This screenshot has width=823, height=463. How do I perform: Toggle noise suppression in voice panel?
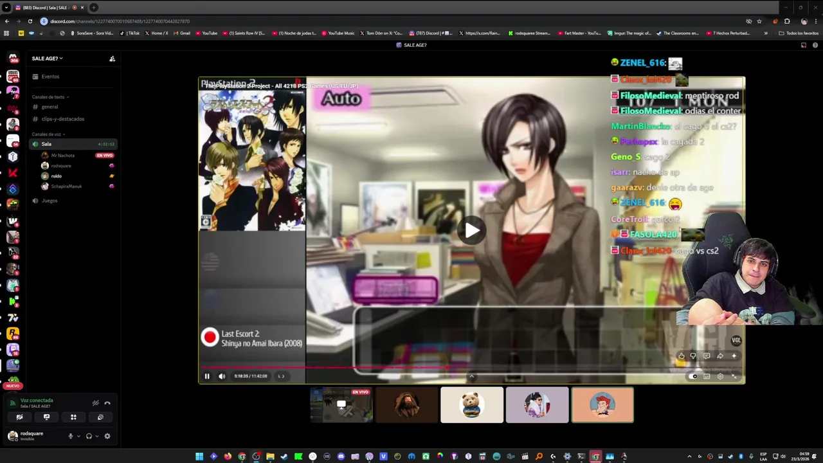point(96,403)
